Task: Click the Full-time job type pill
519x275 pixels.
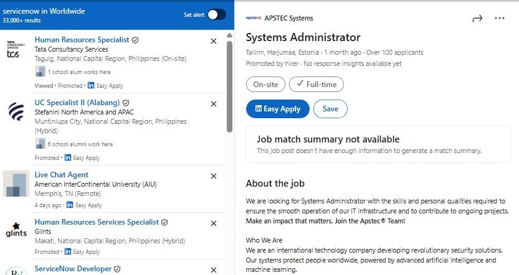Action: coord(317,84)
